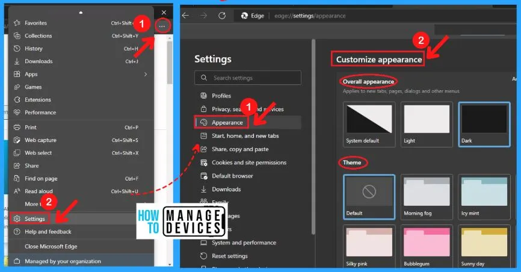Select the Bubblegum theme
Viewport: 521px width, 272px height.
click(427, 246)
